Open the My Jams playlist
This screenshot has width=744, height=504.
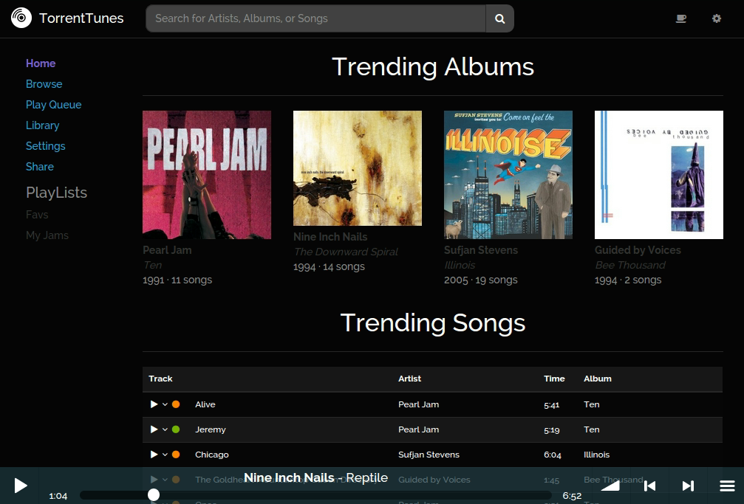(x=47, y=235)
